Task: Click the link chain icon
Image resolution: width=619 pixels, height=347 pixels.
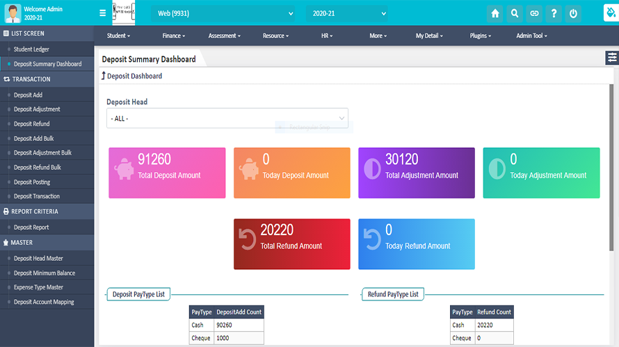Action: (534, 13)
